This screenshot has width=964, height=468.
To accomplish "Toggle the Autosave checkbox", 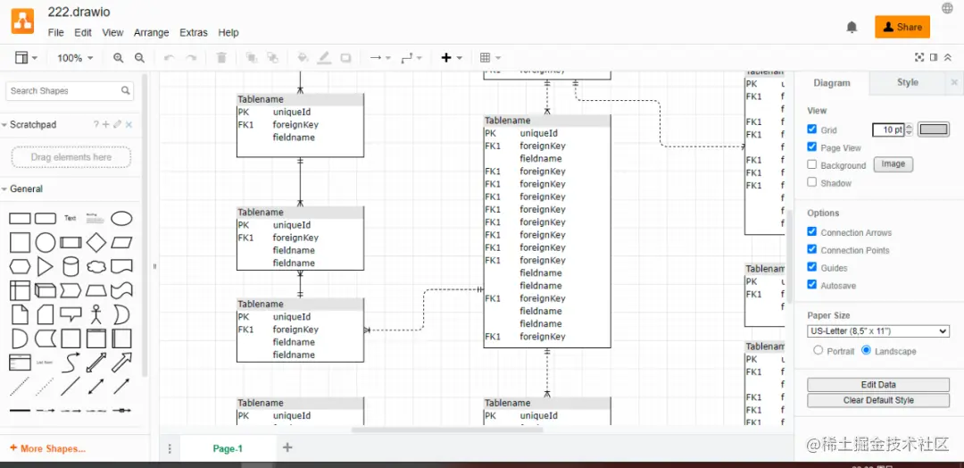I will 812,285.
